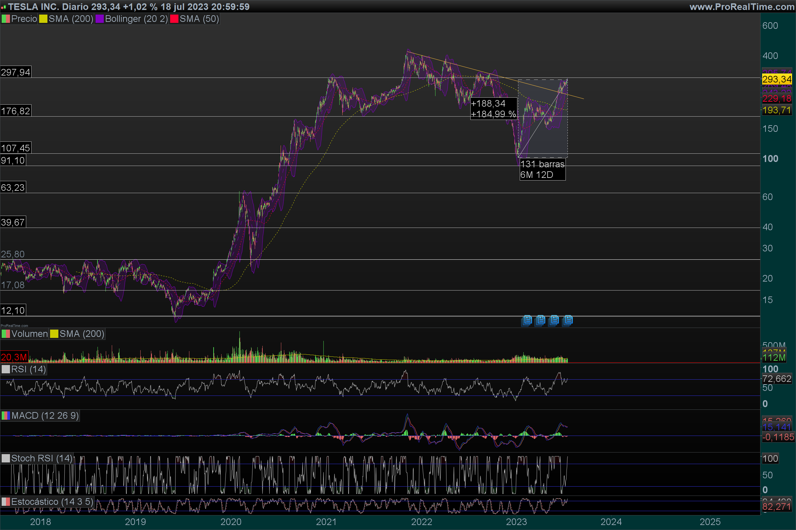Click the Precio legend color icon

pyautogui.click(x=6, y=19)
